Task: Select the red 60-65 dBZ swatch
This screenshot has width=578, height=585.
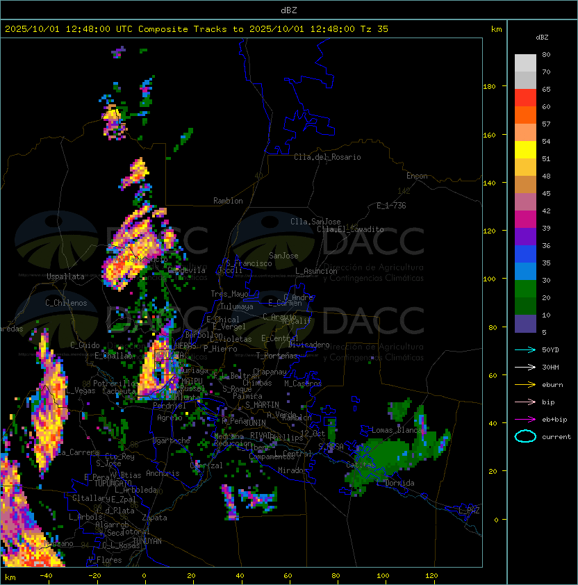Action: tap(525, 98)
